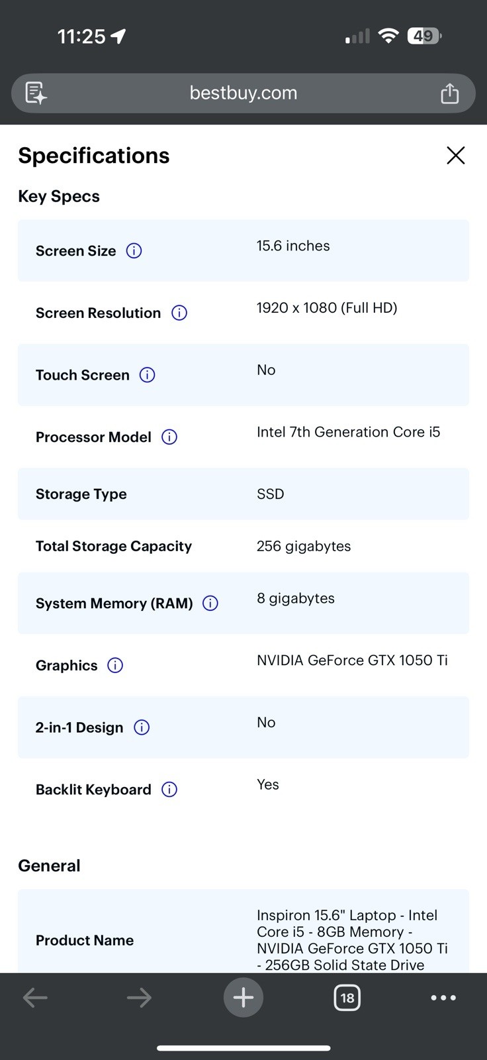Image resolution: width=487 pixels, height=1060 pixels.
Task: Show Graphics spec info icon
Action: click(115, 665)
